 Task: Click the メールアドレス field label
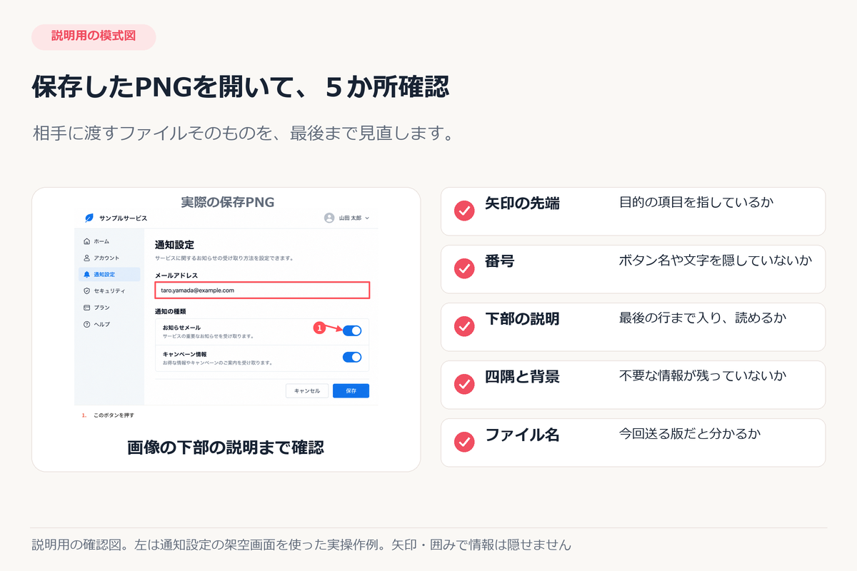[176, 275]
